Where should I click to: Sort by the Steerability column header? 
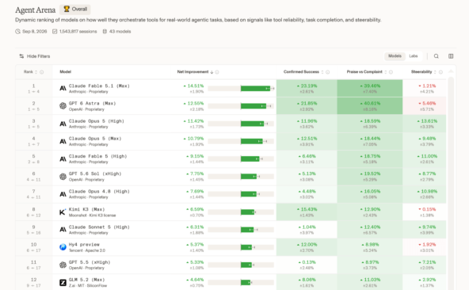424,72
